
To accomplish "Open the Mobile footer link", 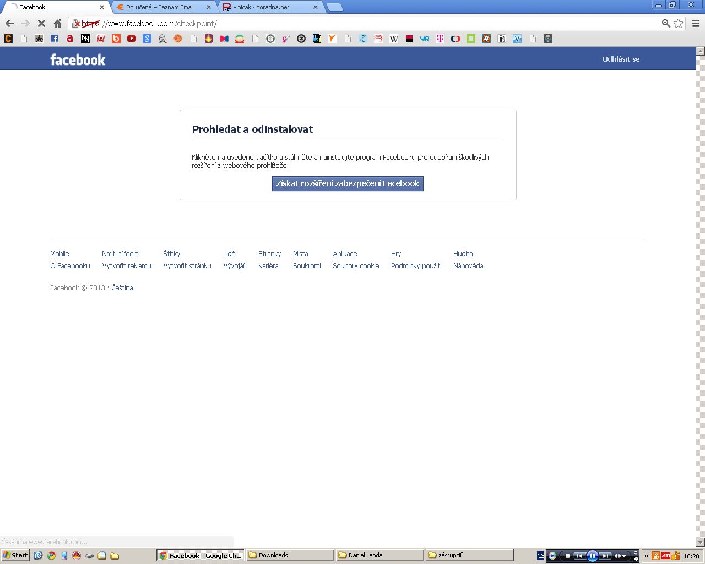I will click(59, 254).
